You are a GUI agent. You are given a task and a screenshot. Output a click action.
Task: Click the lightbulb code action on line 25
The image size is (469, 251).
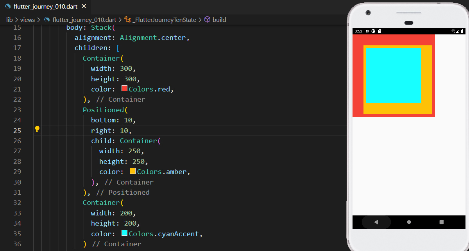coord(37,129)
